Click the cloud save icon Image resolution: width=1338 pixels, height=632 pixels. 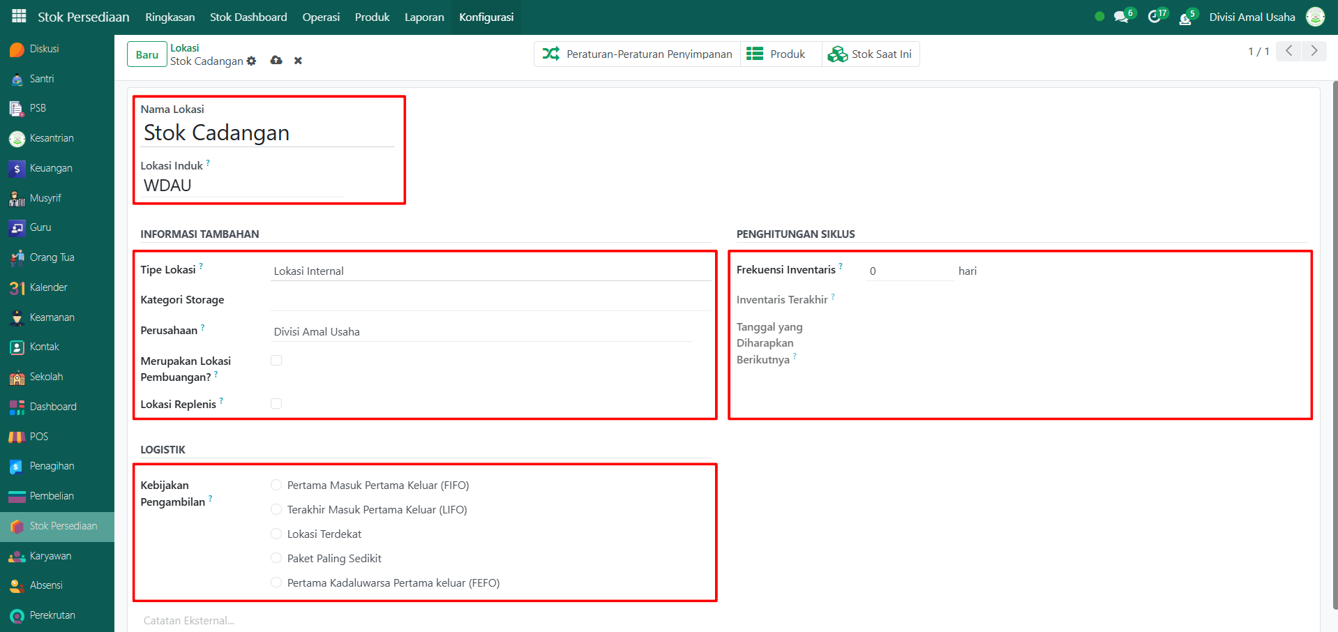(x=276, y=61)
